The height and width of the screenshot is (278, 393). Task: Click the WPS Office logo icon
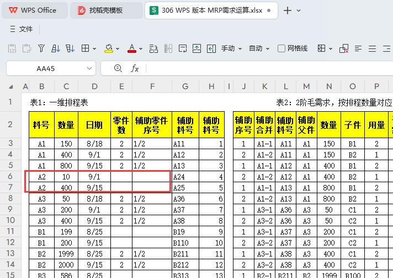[x=13, y=10]
